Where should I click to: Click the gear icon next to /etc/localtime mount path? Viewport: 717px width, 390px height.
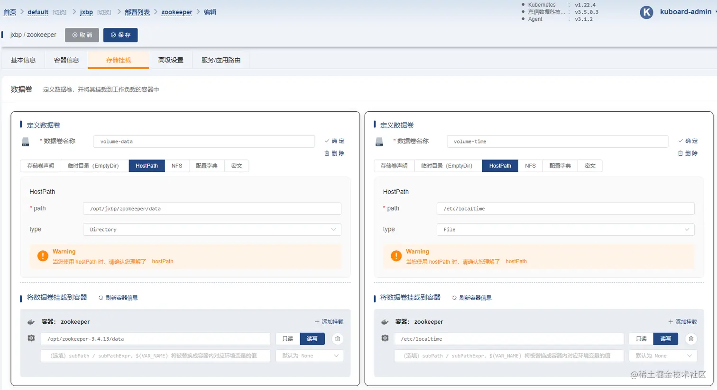pos(385,338)
